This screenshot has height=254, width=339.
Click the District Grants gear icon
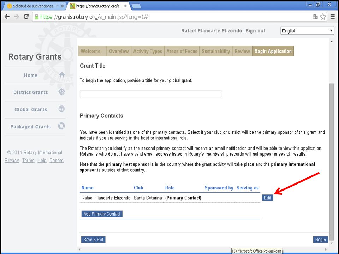61,92
